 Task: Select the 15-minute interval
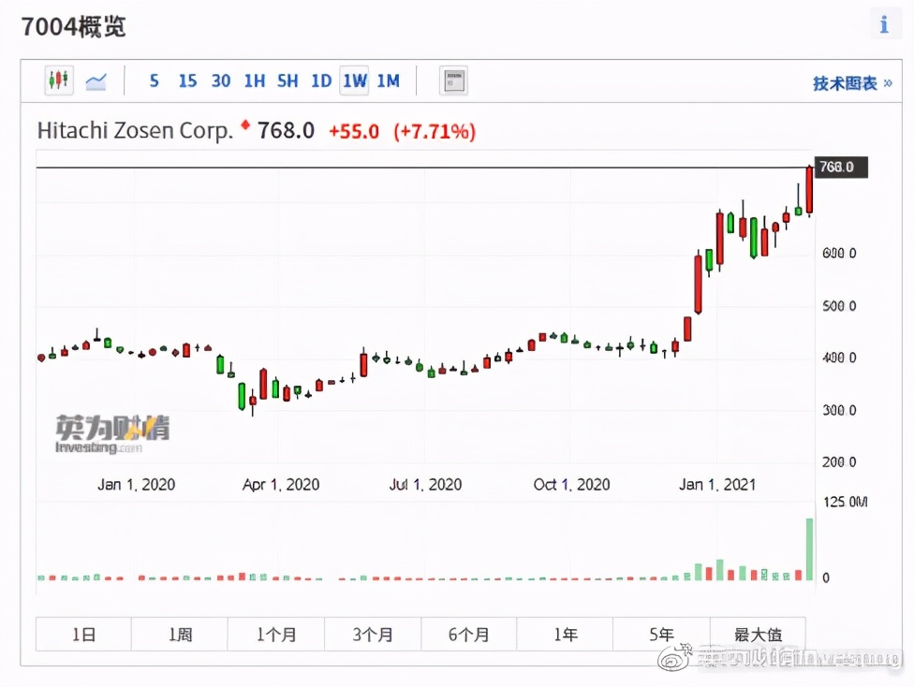click(x=187, y=81)
